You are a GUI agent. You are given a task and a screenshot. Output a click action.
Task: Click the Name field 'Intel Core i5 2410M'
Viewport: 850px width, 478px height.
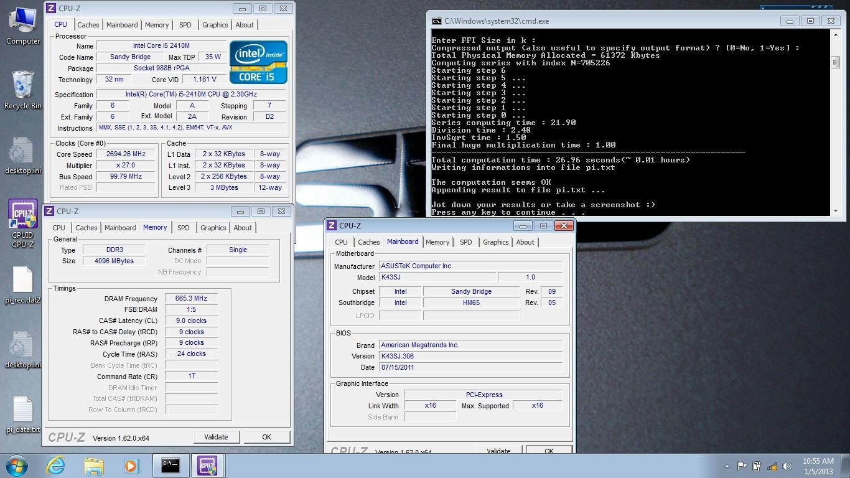click(161, 46)
